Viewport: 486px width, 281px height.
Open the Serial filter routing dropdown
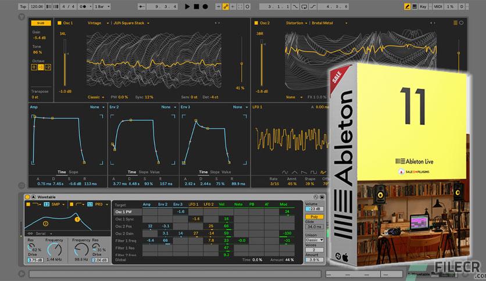coord(40,233)
